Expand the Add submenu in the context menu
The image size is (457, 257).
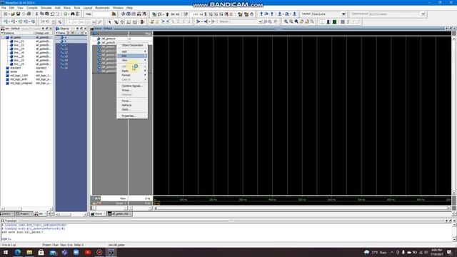132,51
